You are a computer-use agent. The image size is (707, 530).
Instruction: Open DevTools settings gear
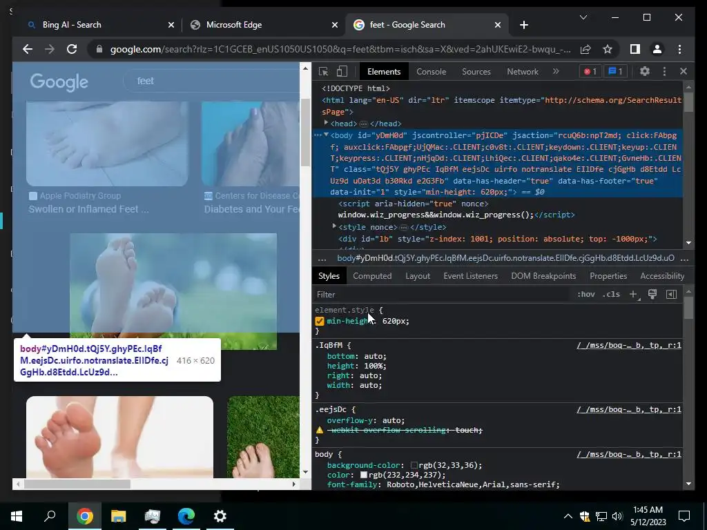(645, 71)
